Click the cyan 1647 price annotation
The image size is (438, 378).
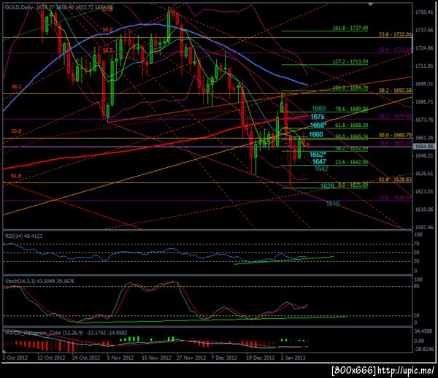pyautogui.click(x=319, y=162)
